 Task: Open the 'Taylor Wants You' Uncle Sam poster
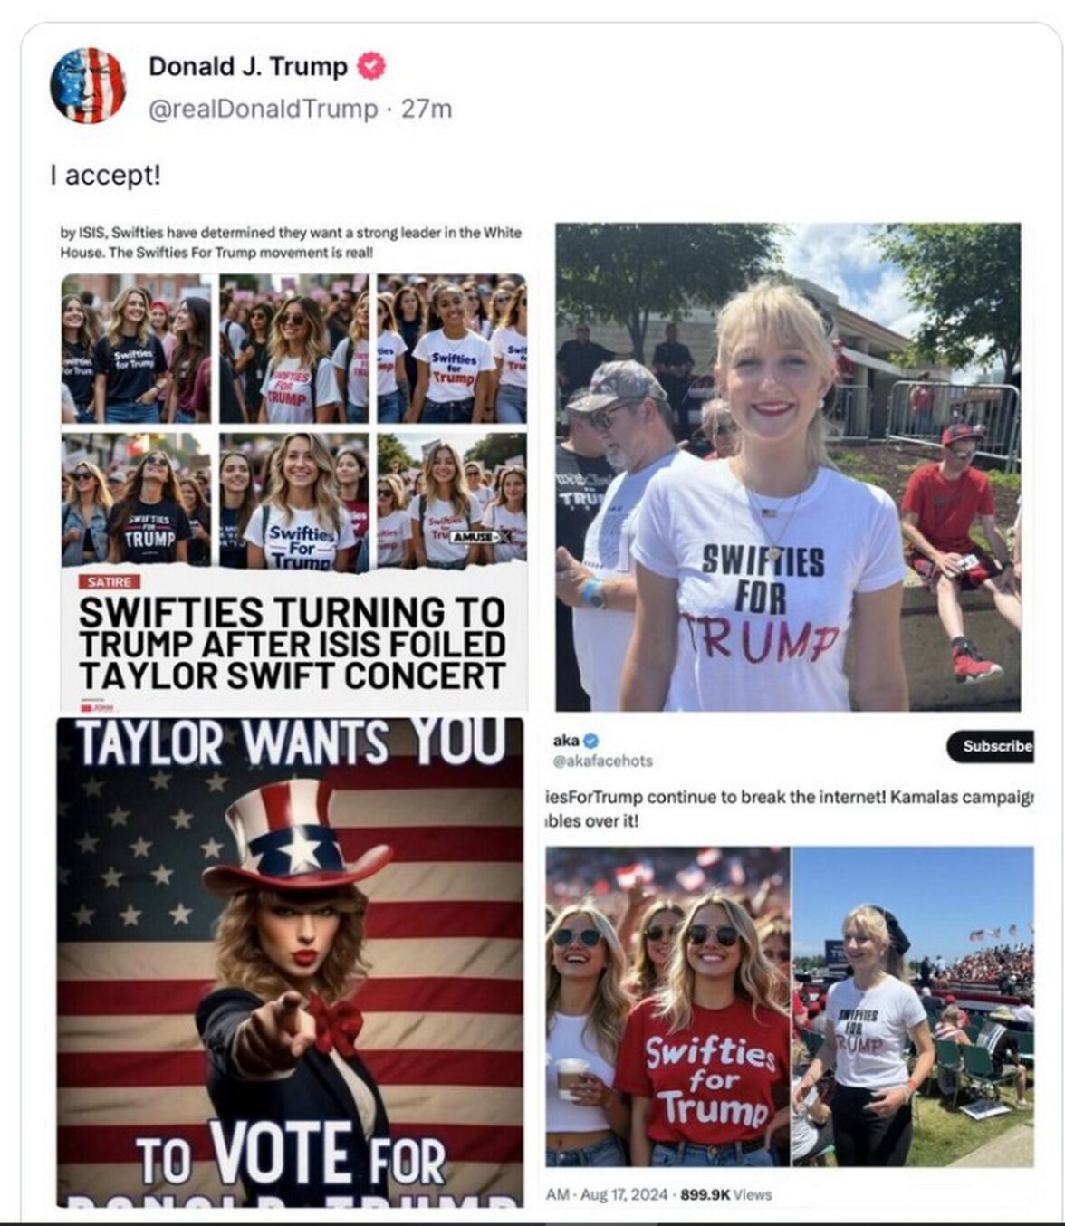tap(290, 962)
